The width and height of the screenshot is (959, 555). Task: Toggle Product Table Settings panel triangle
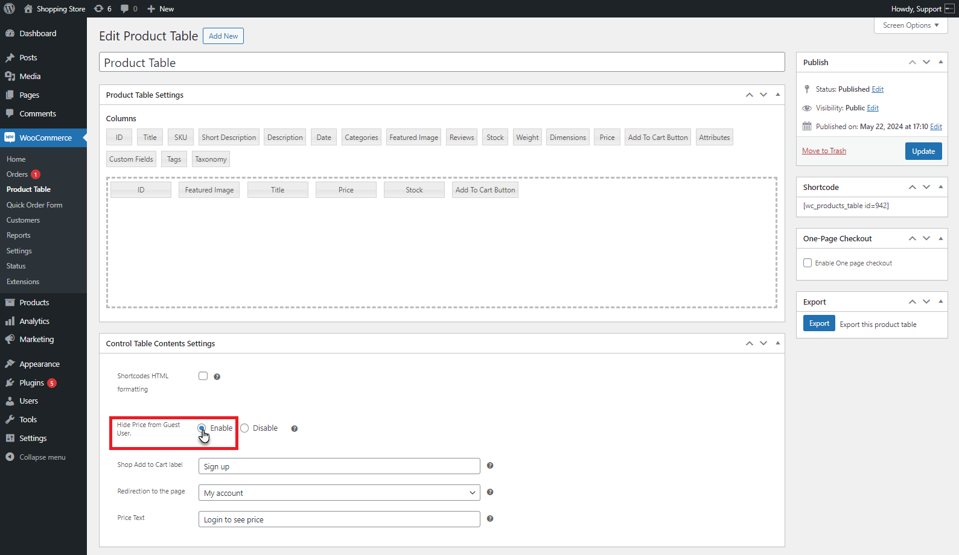point(778,95)
